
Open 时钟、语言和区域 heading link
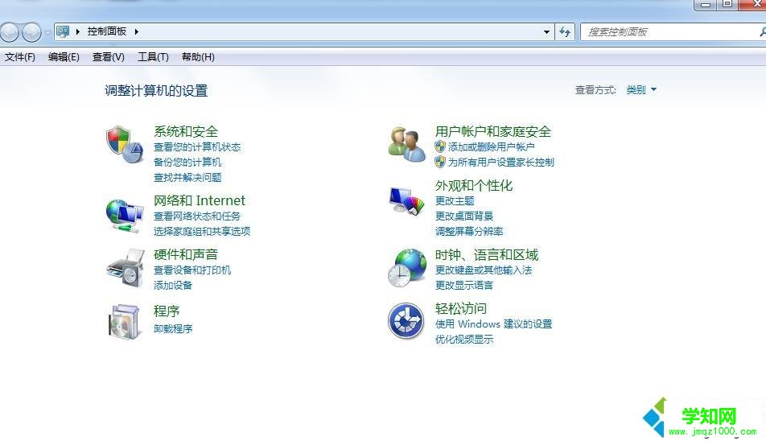coord(487,254)
